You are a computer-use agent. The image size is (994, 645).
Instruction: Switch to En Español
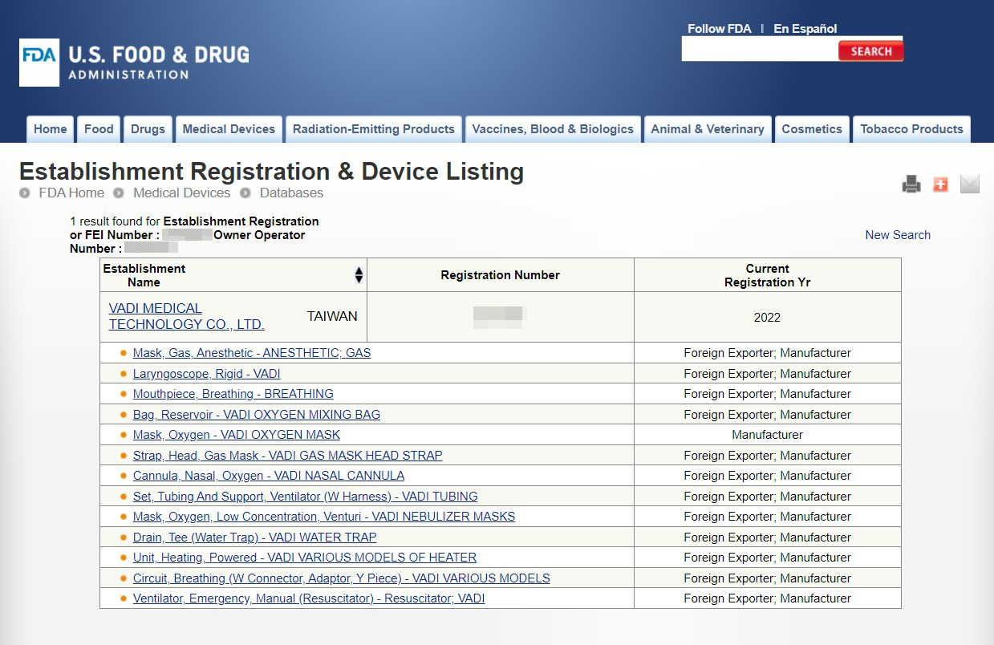(805, 29)
